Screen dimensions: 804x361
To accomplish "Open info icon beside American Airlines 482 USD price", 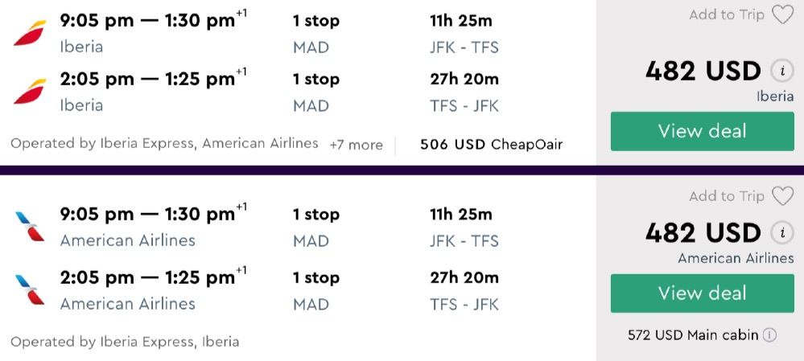I will [780, 233].
